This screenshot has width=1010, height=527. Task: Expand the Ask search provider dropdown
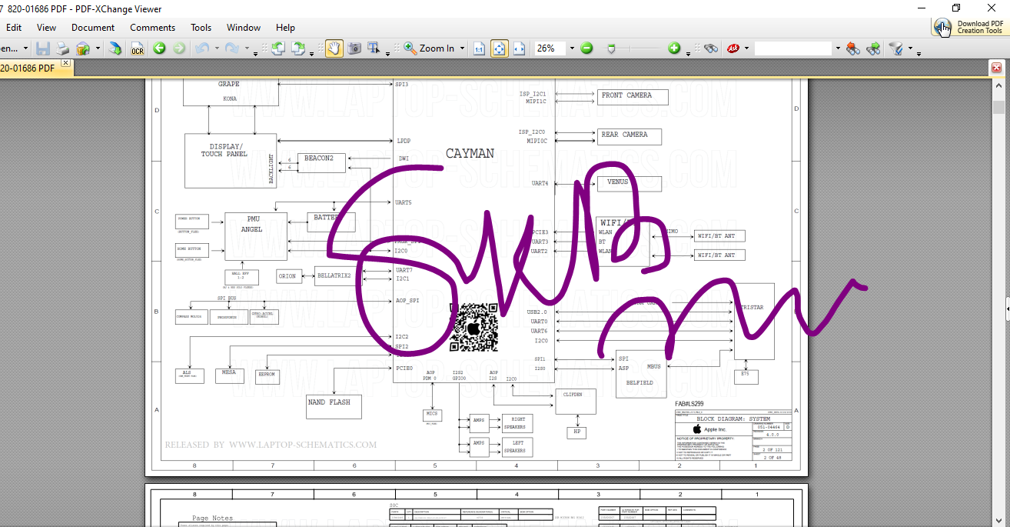[746, 49]
